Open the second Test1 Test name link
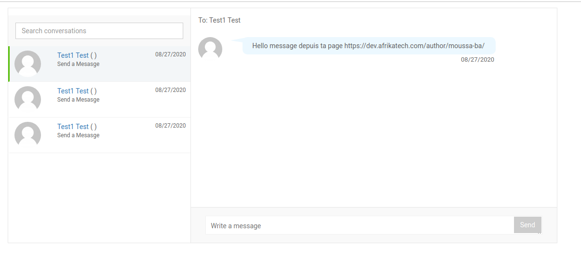 tap(73, 91)
